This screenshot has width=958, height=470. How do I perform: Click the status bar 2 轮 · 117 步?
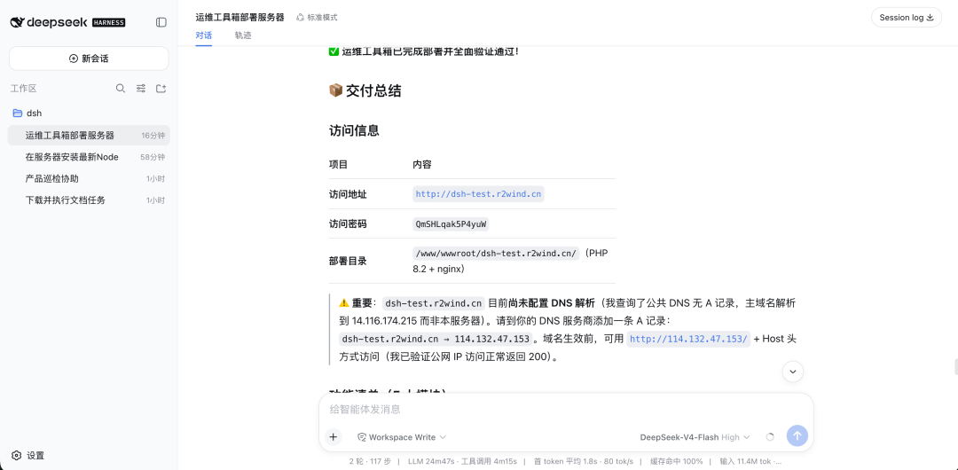370,461
